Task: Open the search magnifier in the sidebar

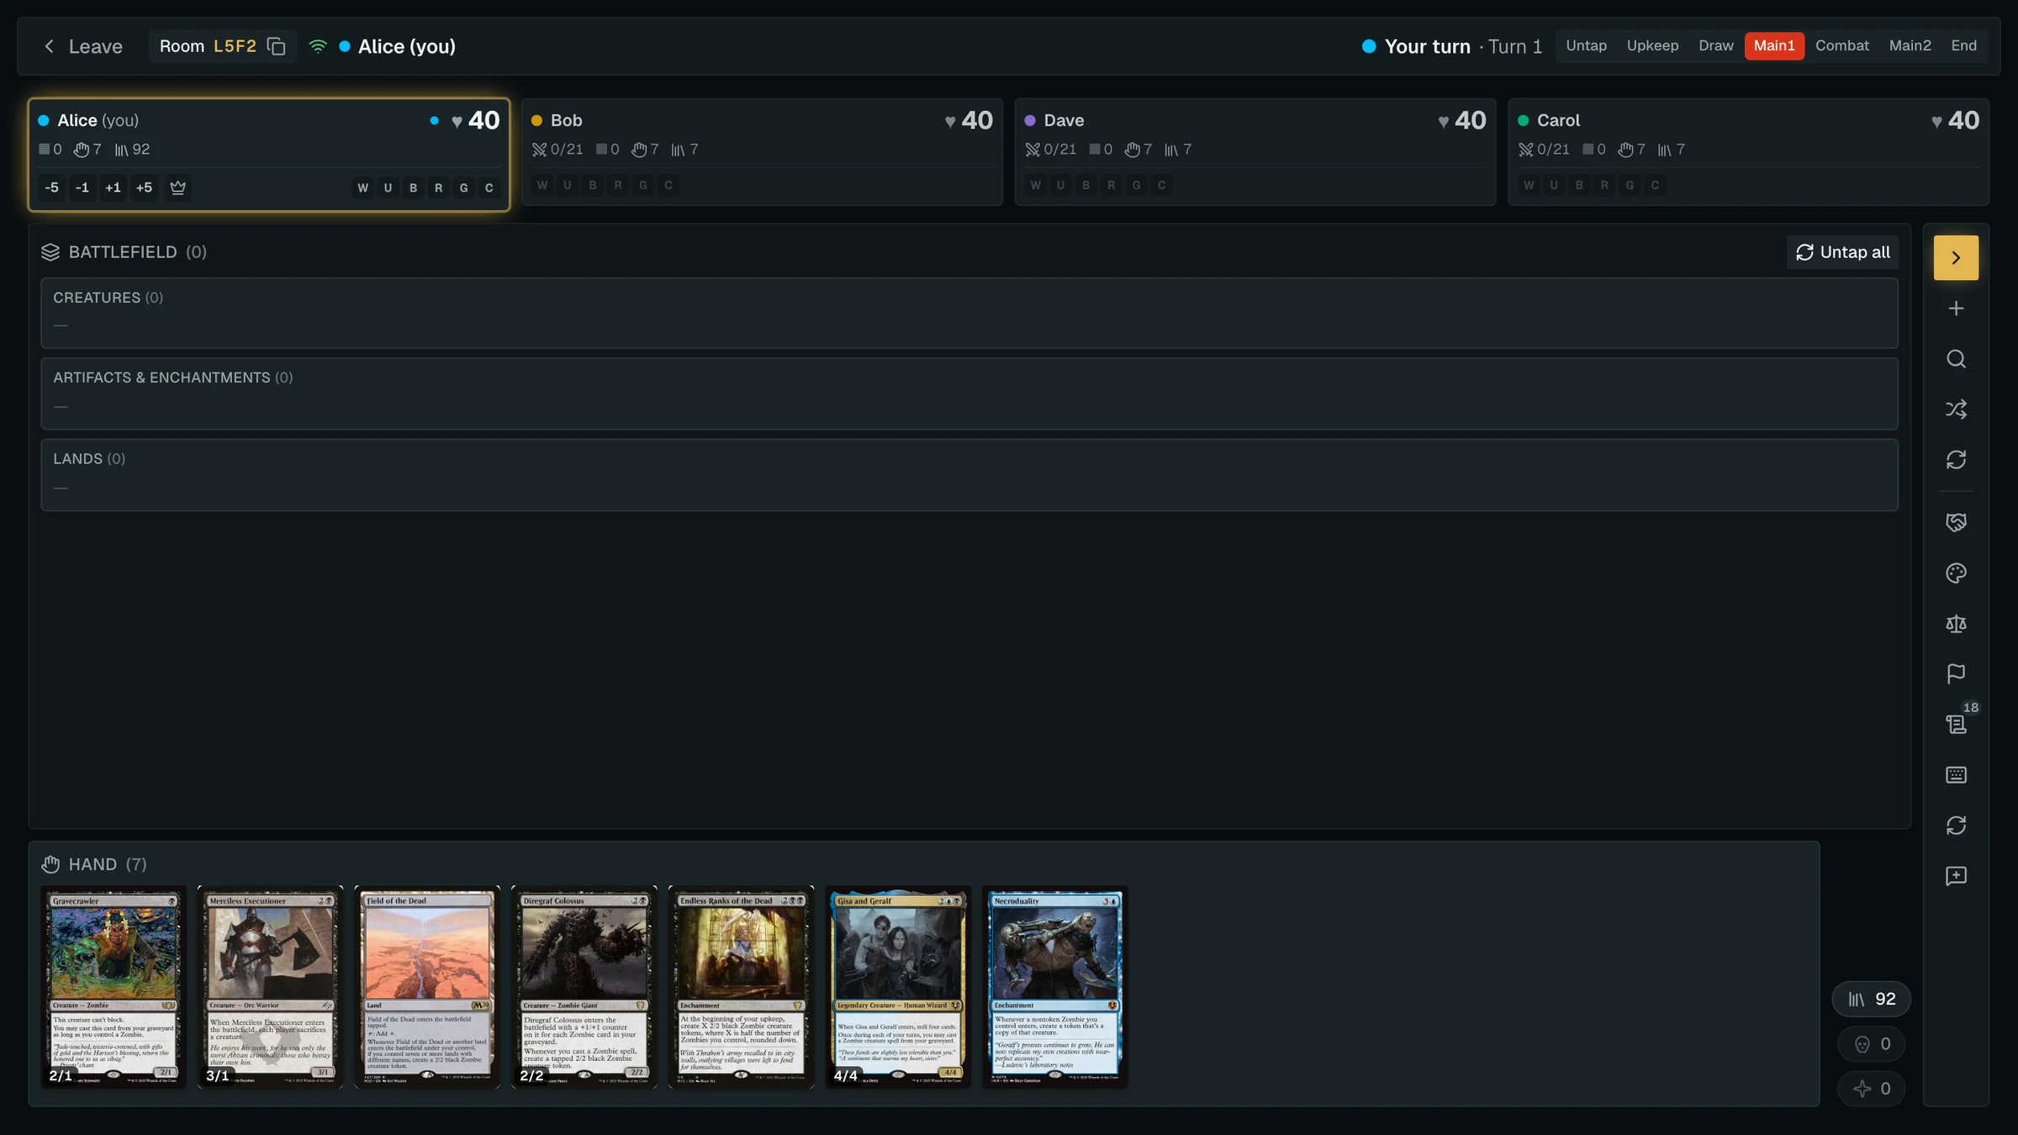Action: pos(1955,359)
